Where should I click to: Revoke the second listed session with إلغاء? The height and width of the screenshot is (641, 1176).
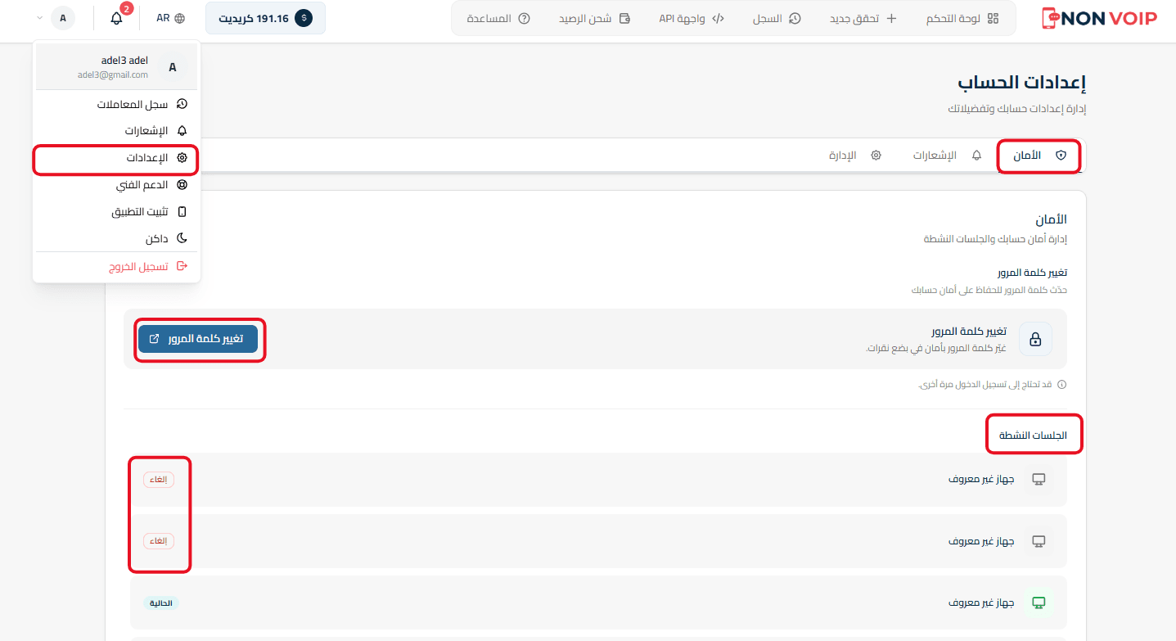coord(159,541)
